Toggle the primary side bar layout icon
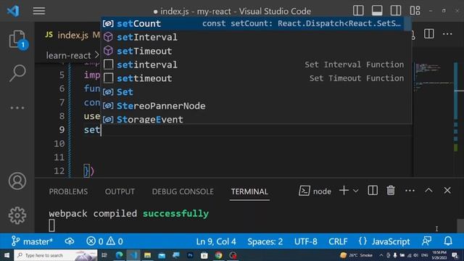 pos(358,11)
